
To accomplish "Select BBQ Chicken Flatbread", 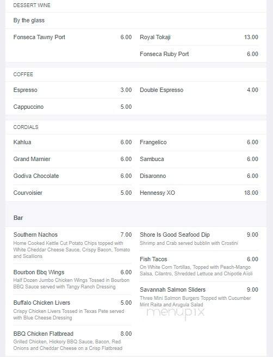I will 43,334.
